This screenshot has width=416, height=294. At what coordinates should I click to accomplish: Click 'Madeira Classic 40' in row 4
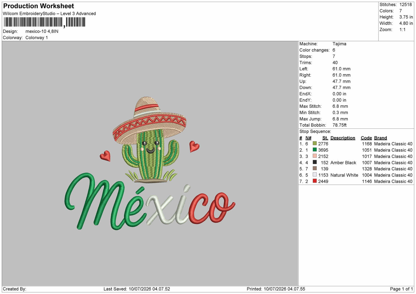pyautogui.click(x=393, y=163)
